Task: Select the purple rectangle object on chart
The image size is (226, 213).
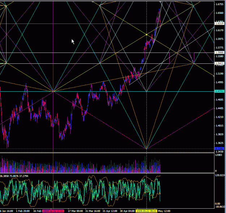Action: (182, 58)
